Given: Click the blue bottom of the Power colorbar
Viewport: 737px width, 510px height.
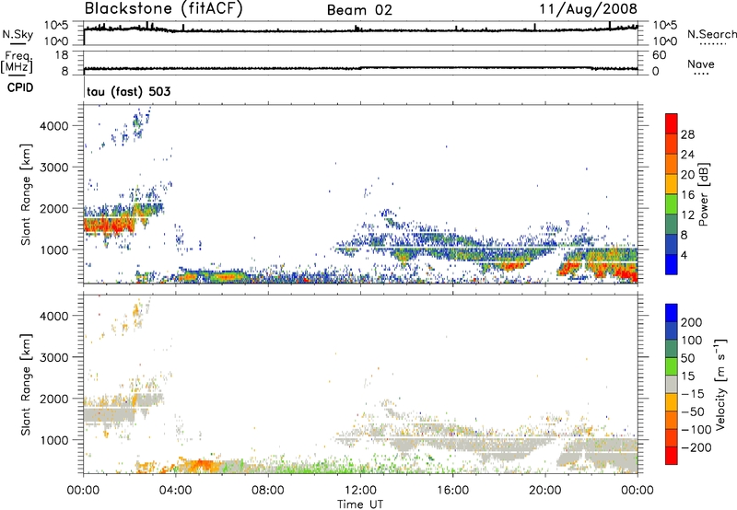Looking at the screenshot, I should tap(672, 266).
